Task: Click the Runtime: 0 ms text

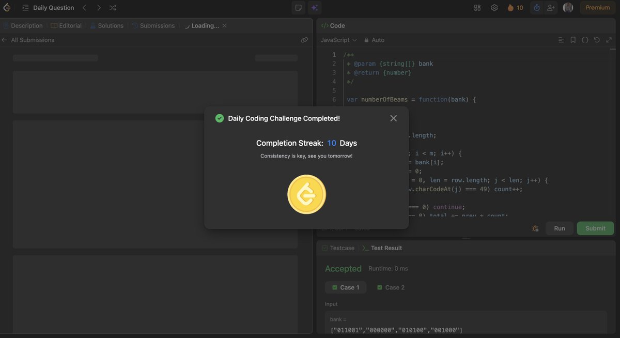Action: (388, 269)
